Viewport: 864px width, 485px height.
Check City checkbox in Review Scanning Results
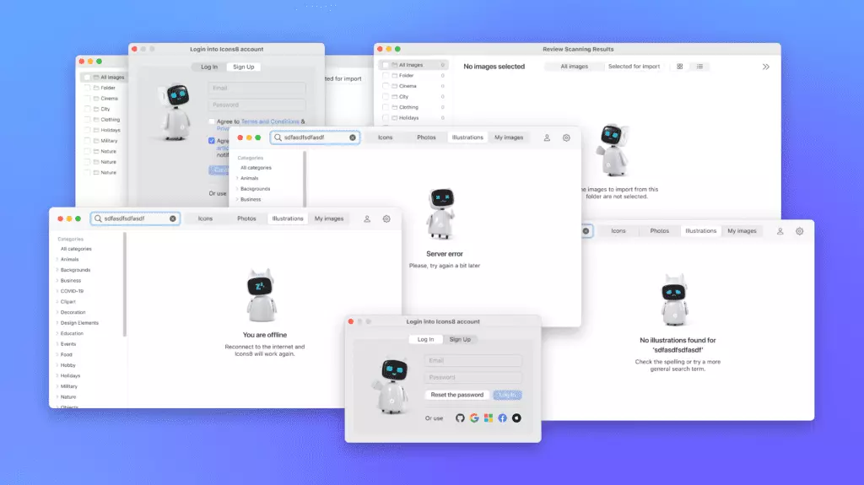click(x=386, y=96)
